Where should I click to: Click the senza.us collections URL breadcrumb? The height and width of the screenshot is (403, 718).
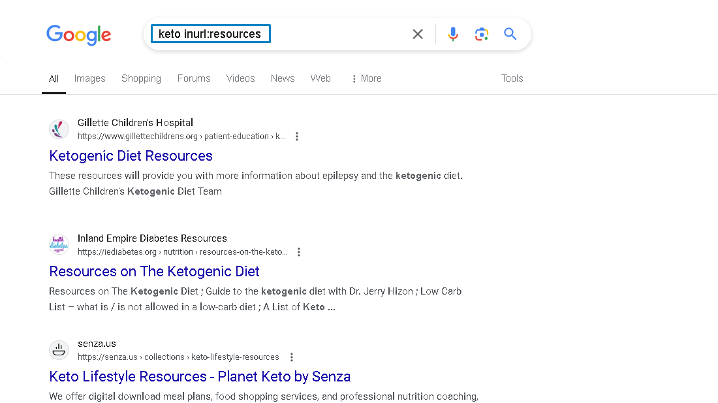point(178,357)
